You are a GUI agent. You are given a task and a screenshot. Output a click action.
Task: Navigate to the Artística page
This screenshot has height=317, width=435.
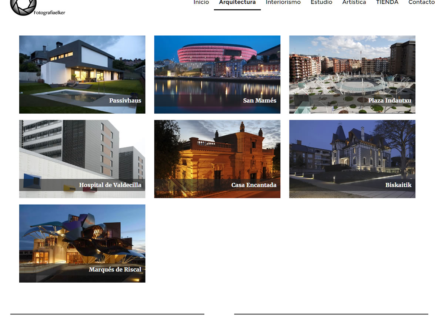point(354,2)
